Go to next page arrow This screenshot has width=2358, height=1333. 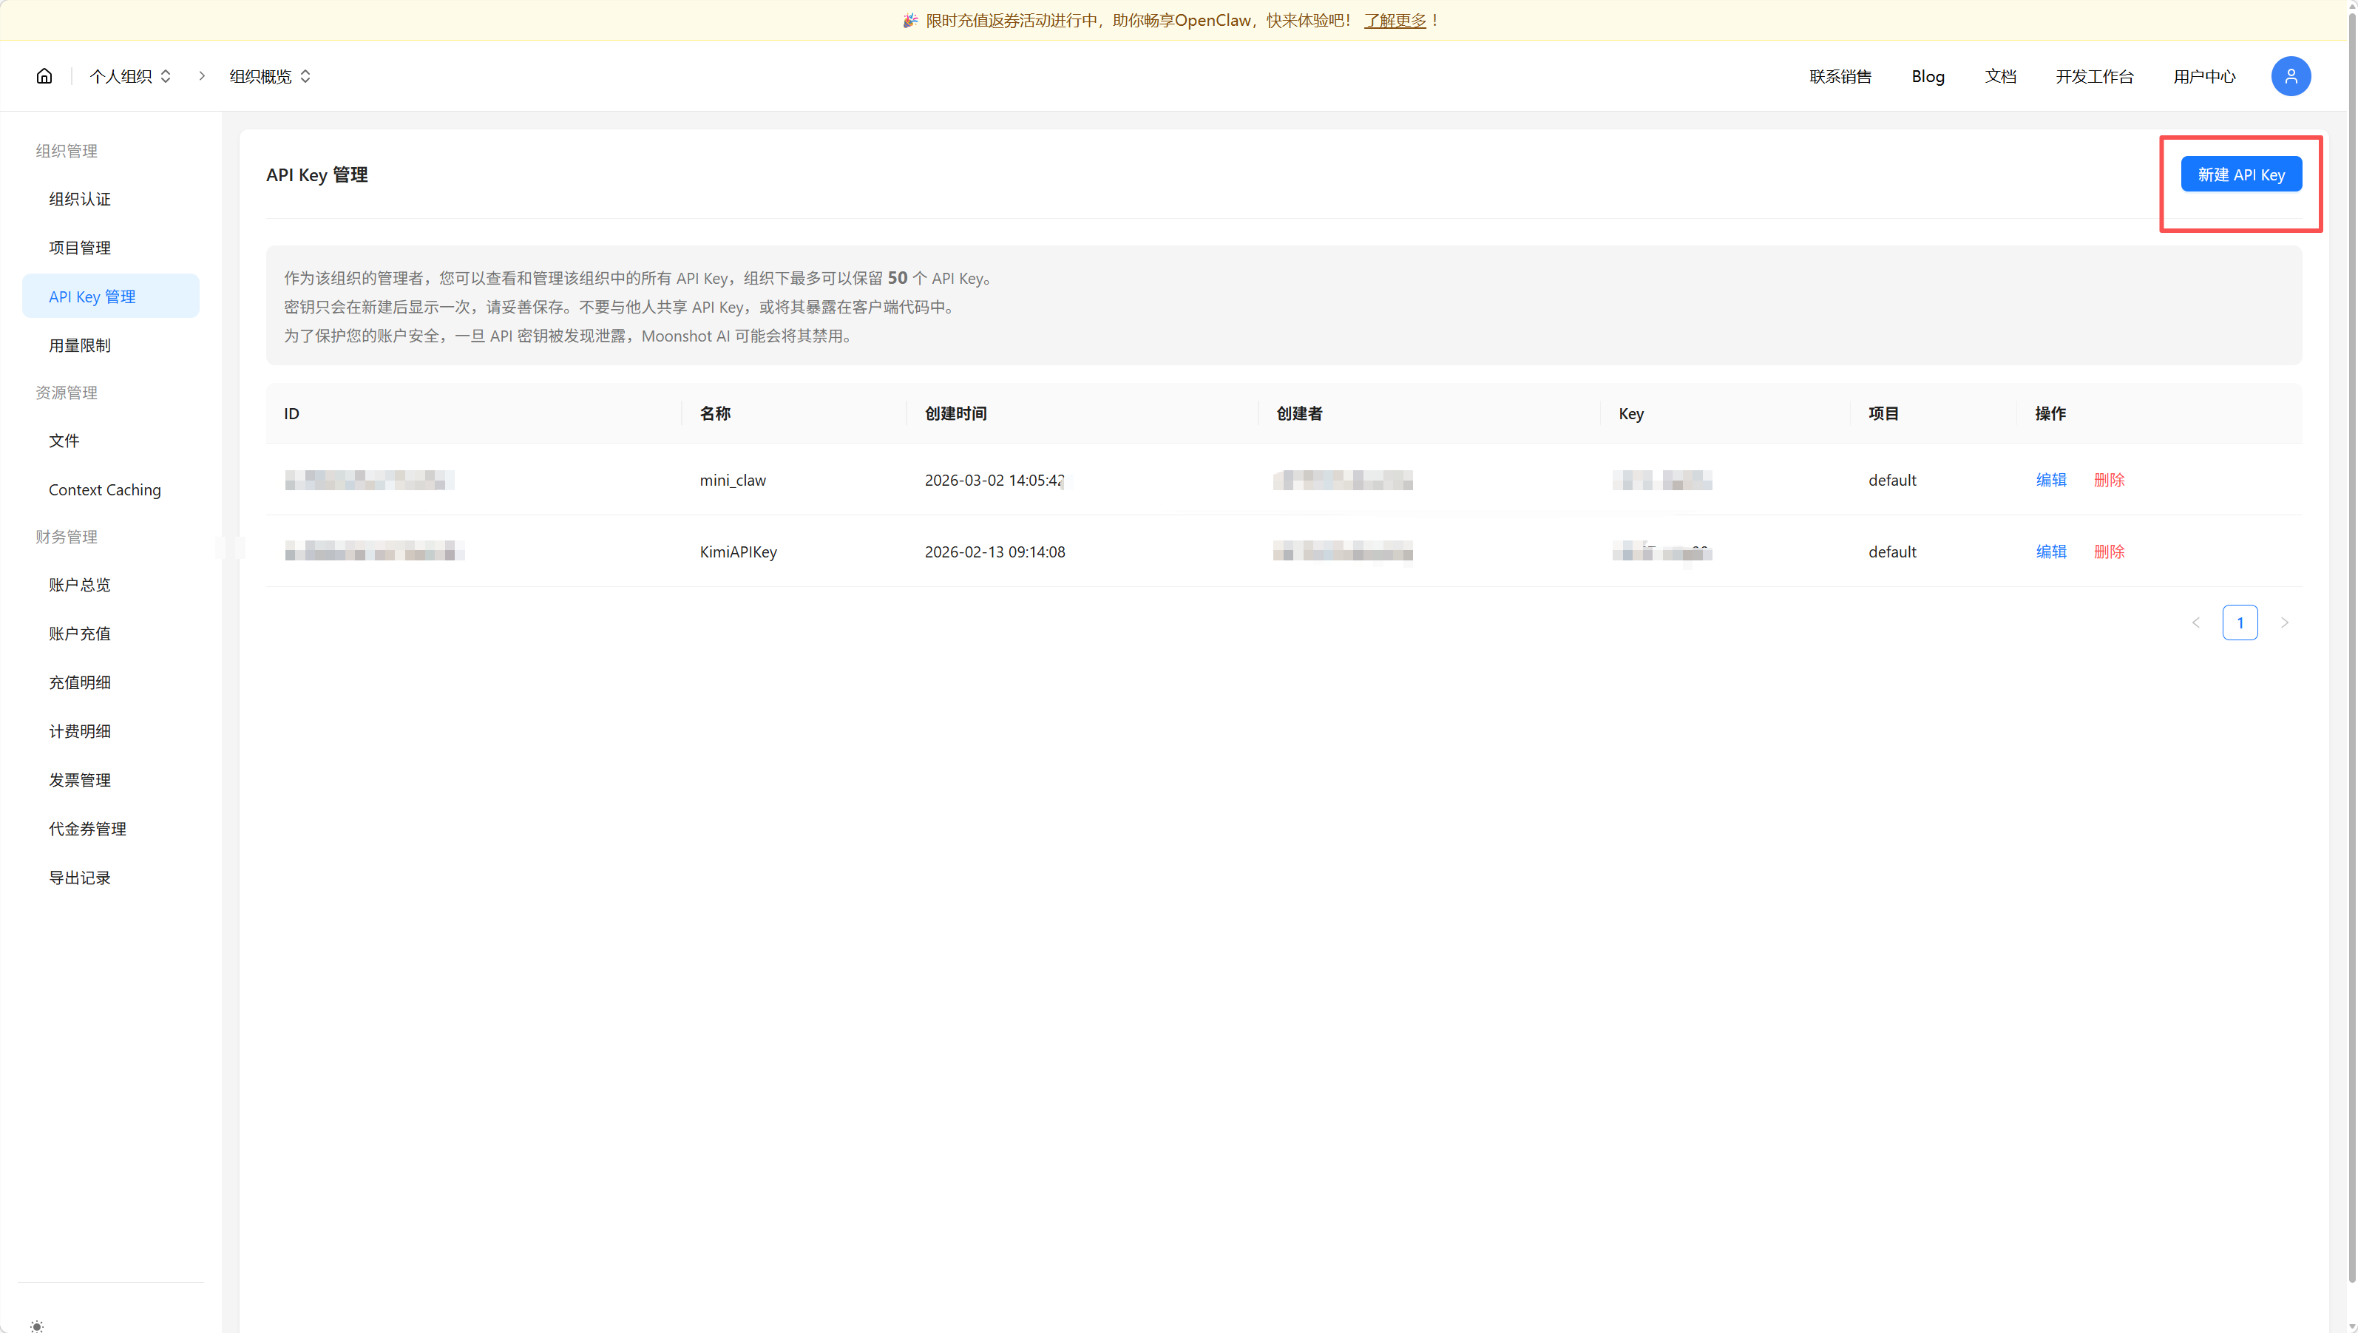(x=2285, y=623)
